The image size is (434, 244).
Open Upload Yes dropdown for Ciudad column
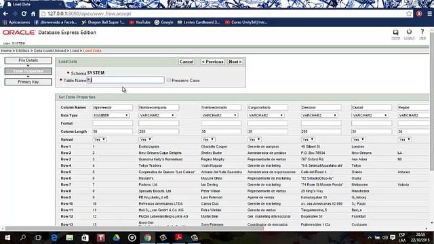pyautogui.click(x=359, y=140)
